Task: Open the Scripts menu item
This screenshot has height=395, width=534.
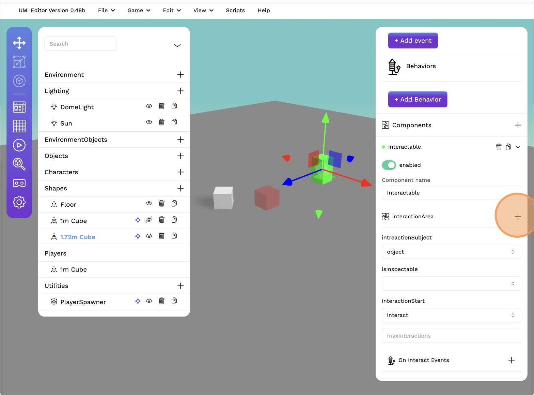Action: [x=235, y=11]
